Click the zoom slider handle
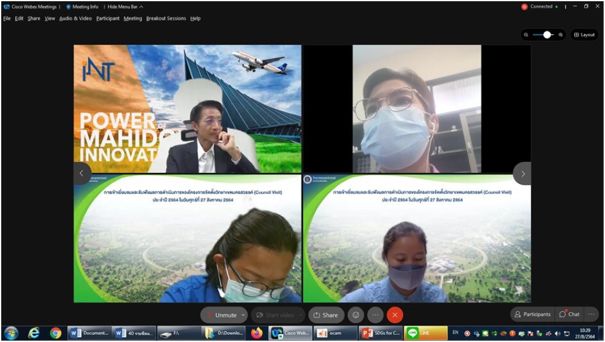This screenshot has width=605, height=342. coord(548,35)
